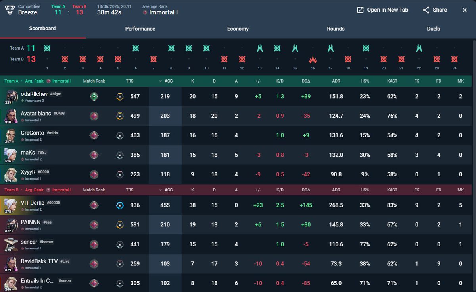The image size is (476, 292).
Task: Click Avatar blanc match rank icon
Action: pyautogui.click(x=94, y=116)
